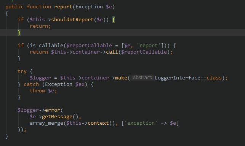This screenshot has width=245, height=146.
Task: Click the standalone 'return;' statement
Action: tap(40, 26)
